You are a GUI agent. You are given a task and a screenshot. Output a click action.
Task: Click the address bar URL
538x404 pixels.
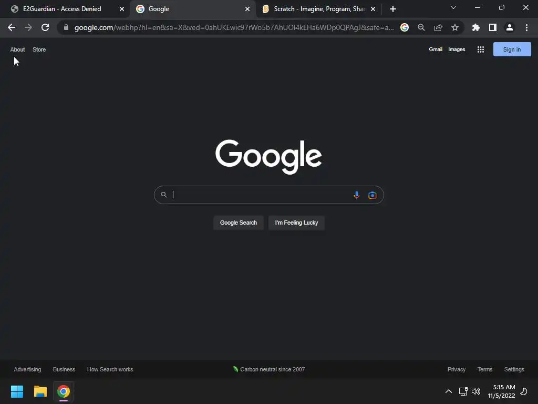coord(234,27)
